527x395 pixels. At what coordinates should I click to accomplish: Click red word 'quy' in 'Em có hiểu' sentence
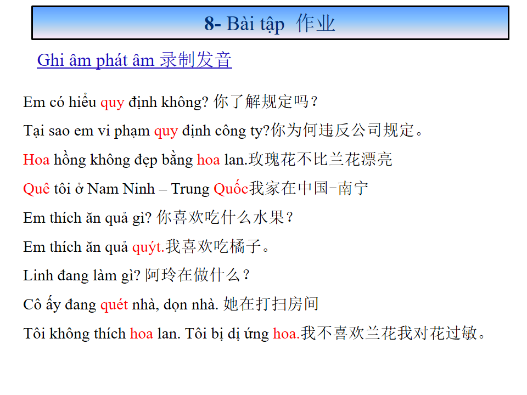click(x=112, y=102)
